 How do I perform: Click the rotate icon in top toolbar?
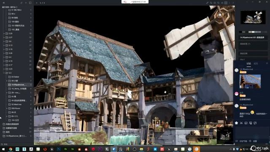[x=219, y=3]
